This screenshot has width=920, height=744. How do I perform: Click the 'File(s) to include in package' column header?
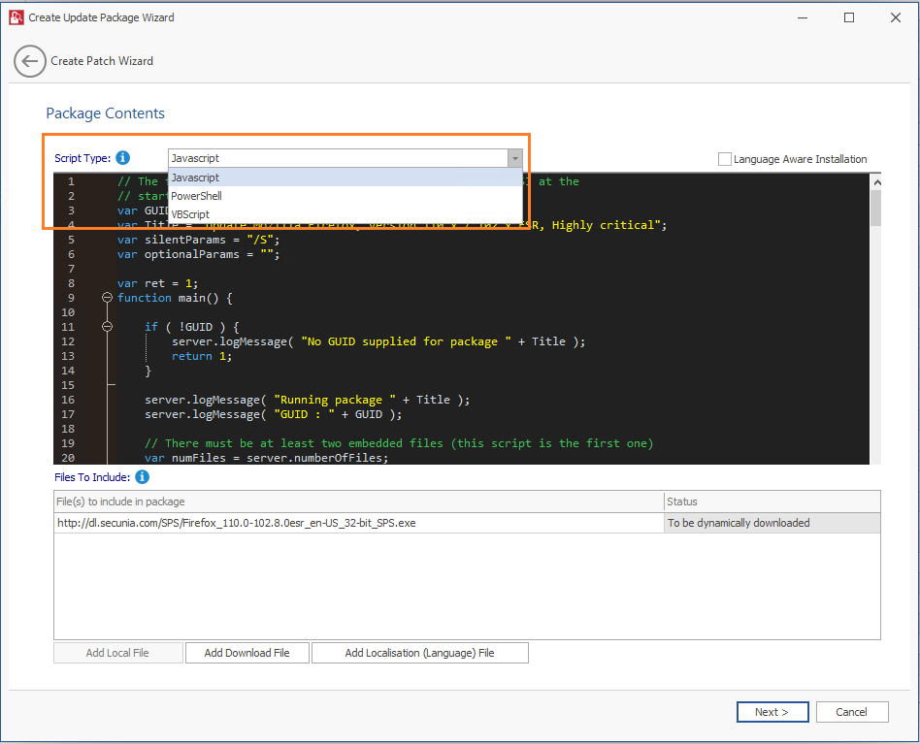tap(358, 501)
